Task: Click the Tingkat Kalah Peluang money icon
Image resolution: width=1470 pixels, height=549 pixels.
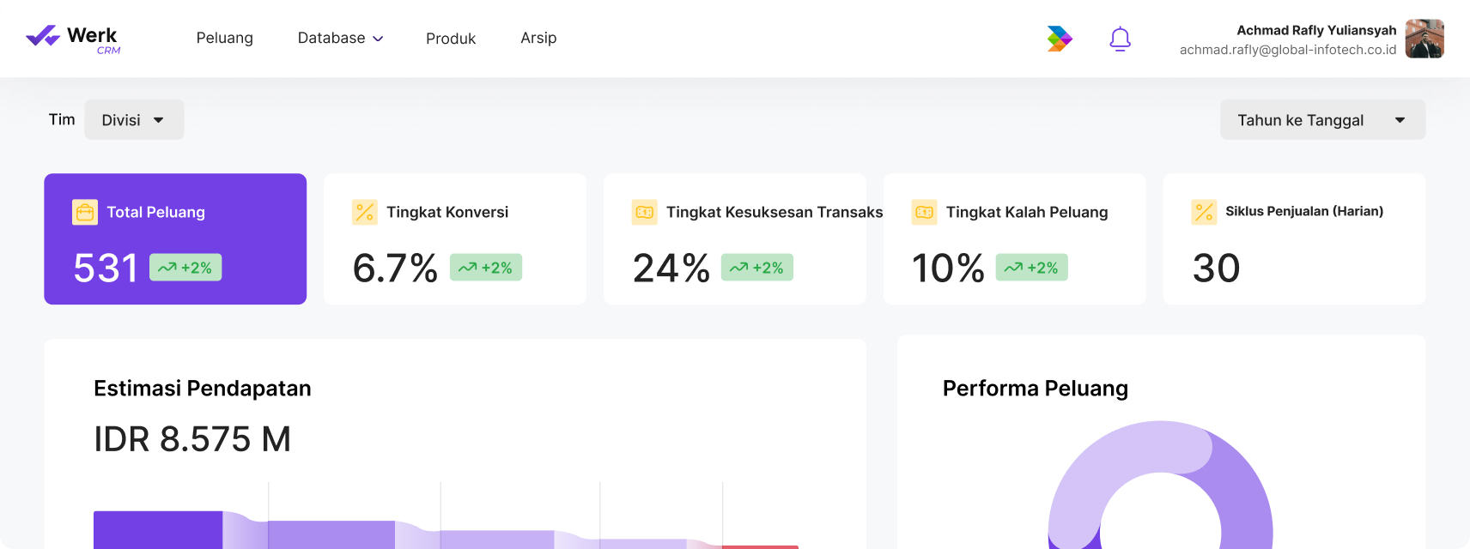Action: coord(925,212)
